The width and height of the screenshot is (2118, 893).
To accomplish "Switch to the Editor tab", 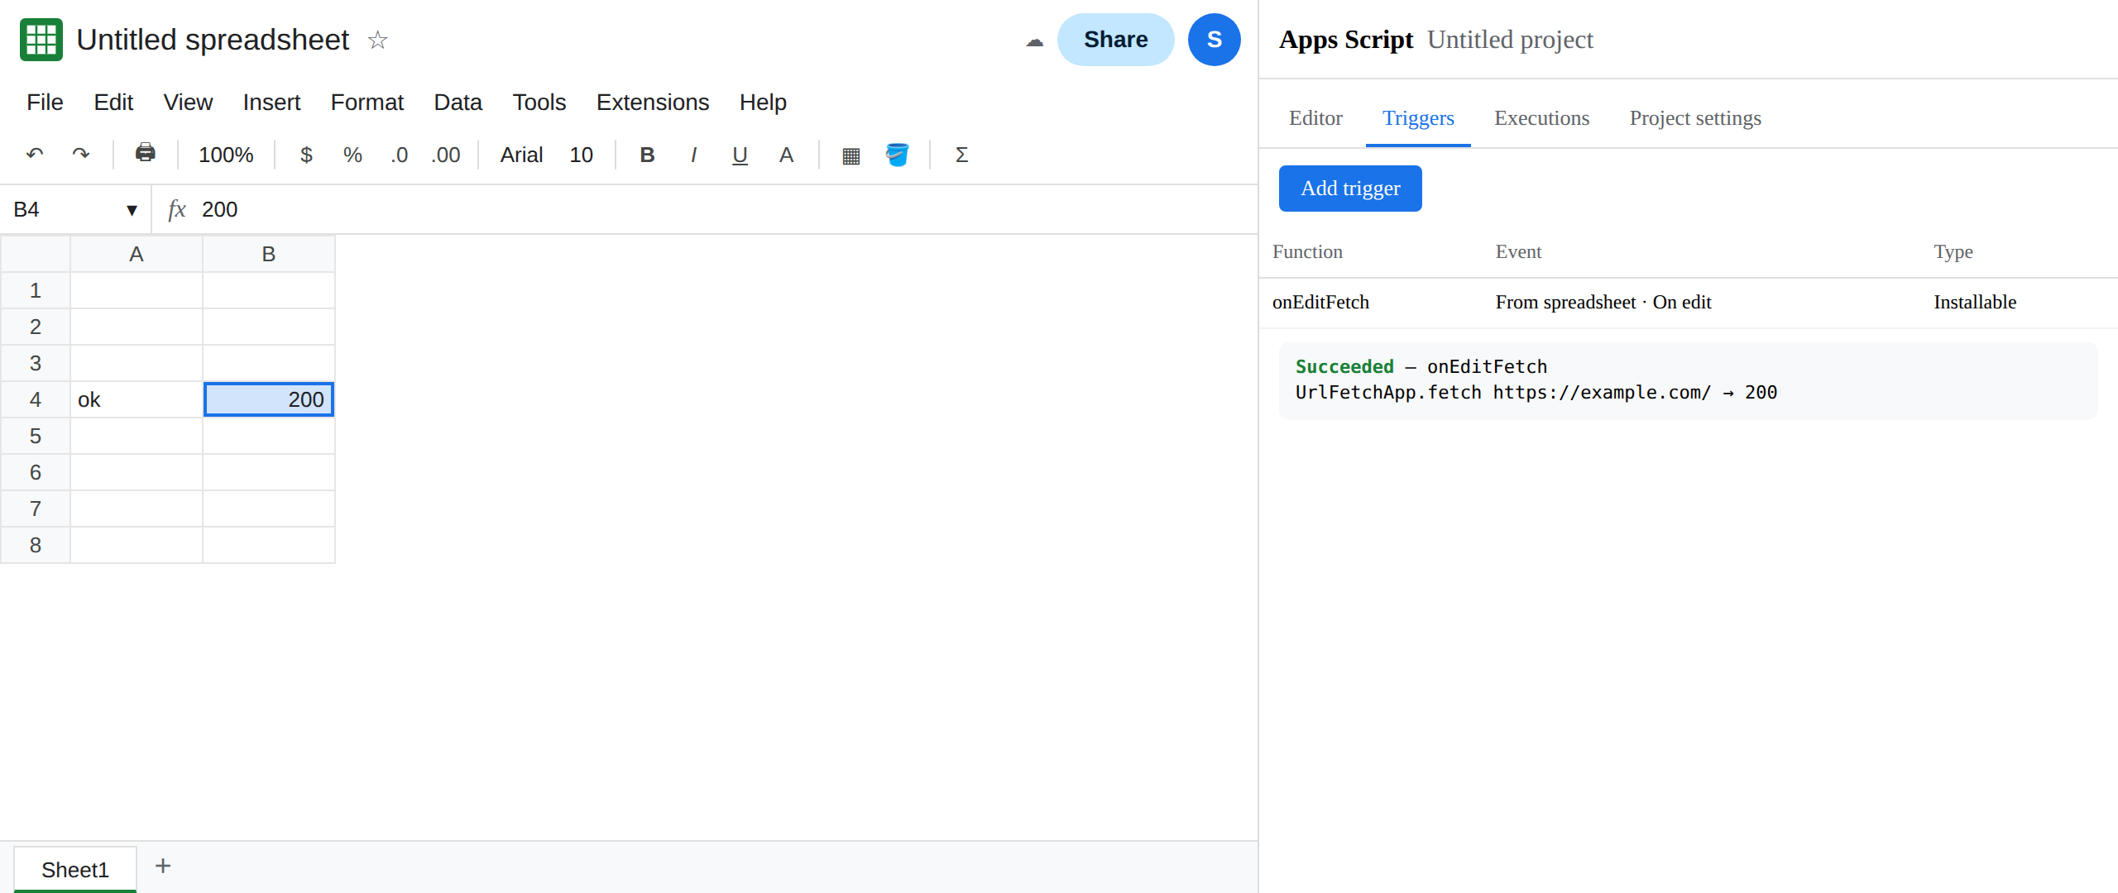I will [x=1315, y=118].
